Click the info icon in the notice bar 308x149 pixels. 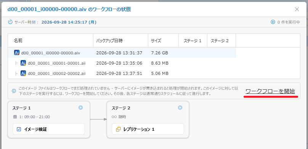pyautogui.click(x=14, y=91)
